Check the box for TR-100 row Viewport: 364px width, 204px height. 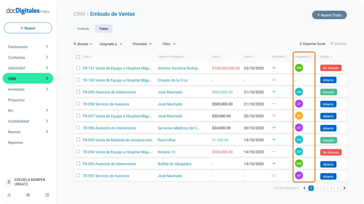coord(78,80)
